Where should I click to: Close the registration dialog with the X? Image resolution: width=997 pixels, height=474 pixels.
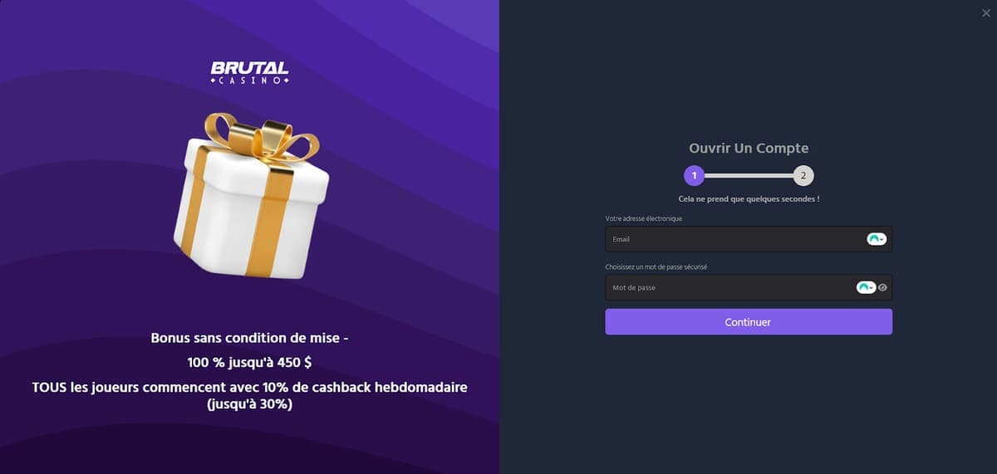(986, 12)
